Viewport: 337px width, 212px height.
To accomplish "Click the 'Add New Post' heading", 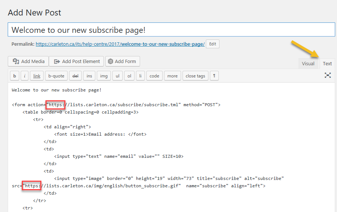I will 35,13.
